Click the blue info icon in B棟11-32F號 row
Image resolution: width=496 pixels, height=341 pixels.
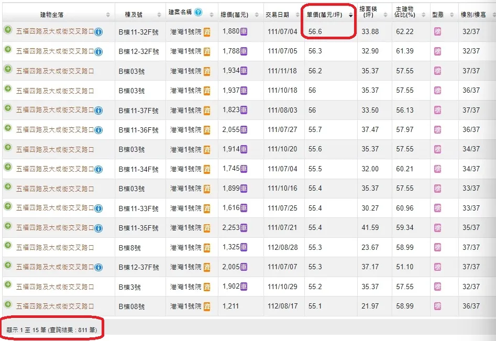(x=98, y=32)
